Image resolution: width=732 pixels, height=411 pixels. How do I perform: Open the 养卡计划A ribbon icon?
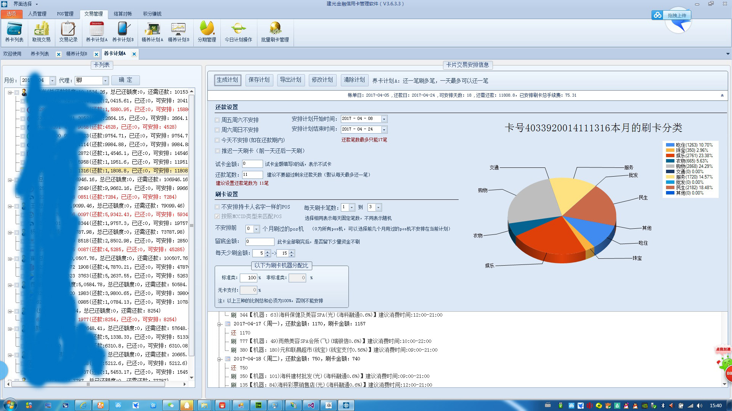96,32
